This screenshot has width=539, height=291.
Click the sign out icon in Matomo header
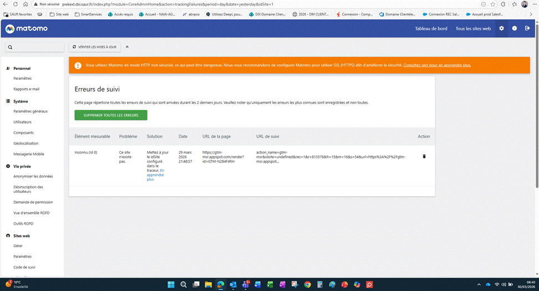[x=527, y=28]
